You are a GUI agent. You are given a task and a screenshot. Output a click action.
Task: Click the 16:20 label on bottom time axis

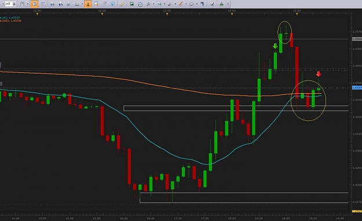click(x=123, y=218)
